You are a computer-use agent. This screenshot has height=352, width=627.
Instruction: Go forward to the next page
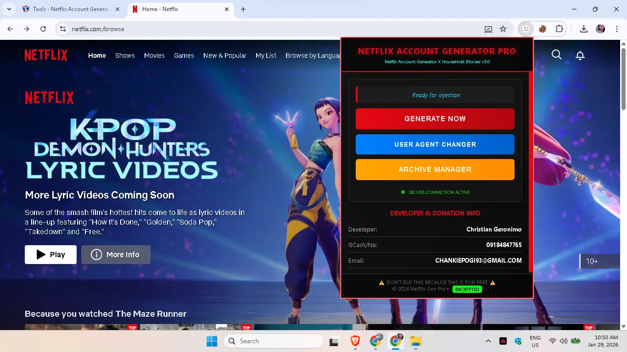(x=27, y=29)
